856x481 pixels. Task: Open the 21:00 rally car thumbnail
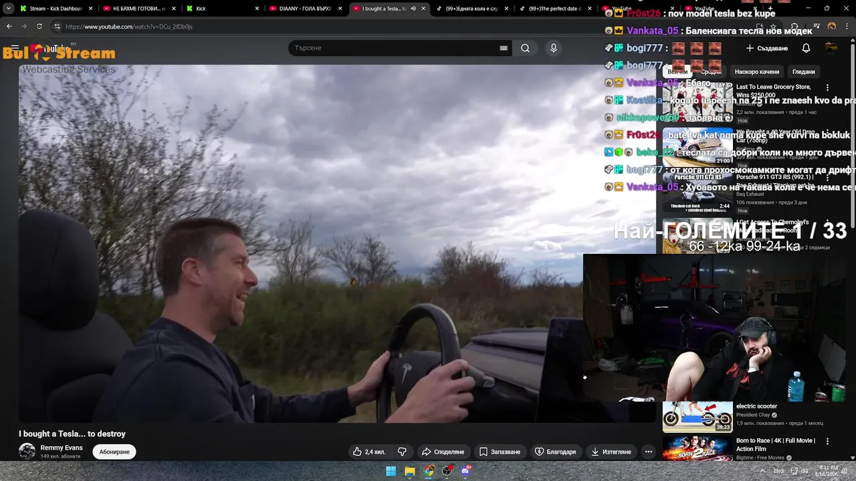coord(698,146)
